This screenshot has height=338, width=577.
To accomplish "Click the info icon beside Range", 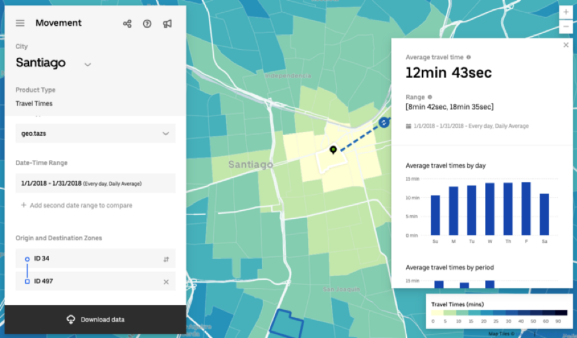I will [x=430, y=97].
